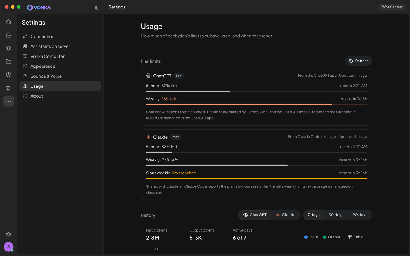The width and height of the screenshot is (410, 256).
Task: Open Vonka Computer settings
Action: tap(60, 56)
